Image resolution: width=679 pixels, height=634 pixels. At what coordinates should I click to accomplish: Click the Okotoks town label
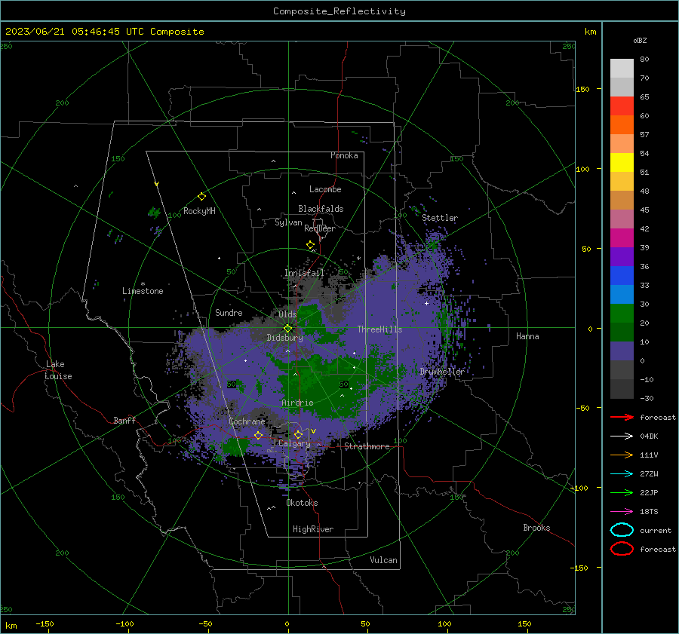coord(302,503)
